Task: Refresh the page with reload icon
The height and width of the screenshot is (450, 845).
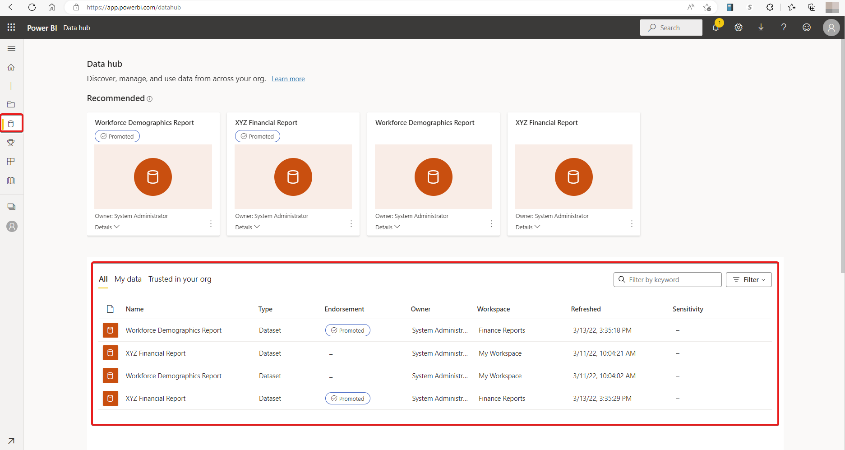Action: click(32, 7)
